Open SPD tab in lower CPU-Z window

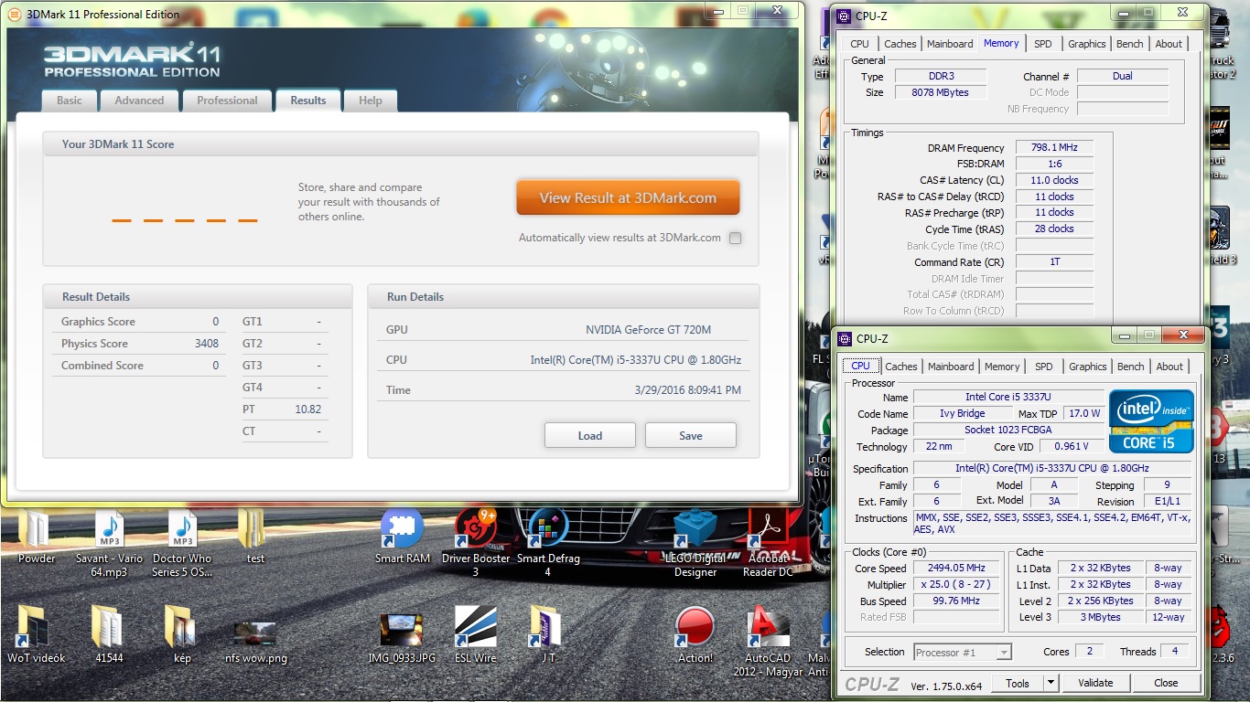coord(1043,367)
